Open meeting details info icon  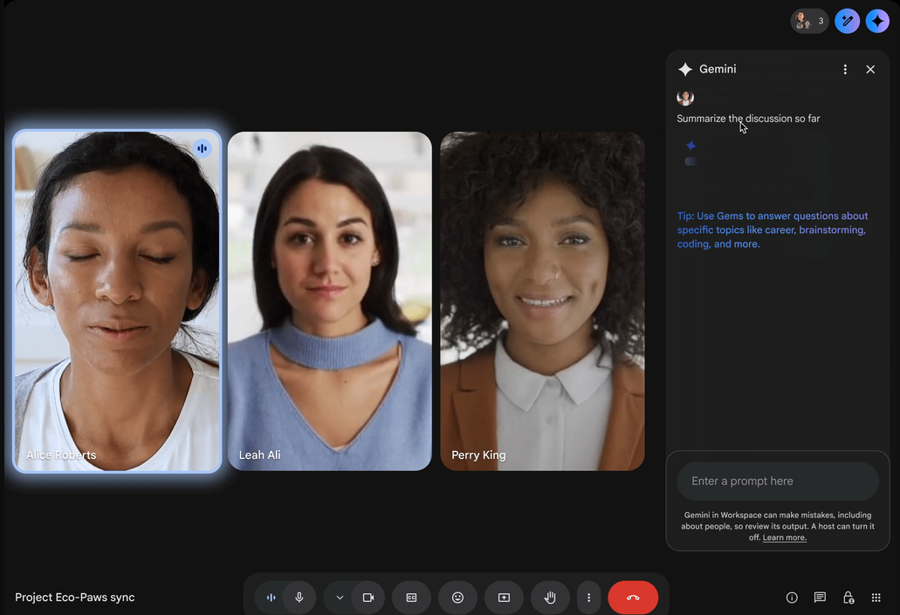[792, 598]
